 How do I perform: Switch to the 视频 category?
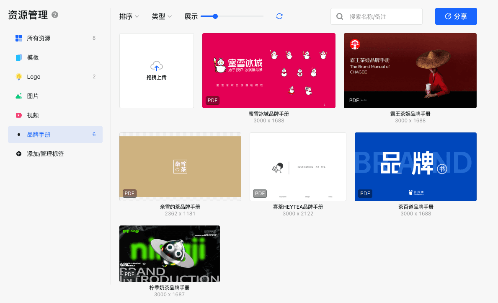(55, 115)
